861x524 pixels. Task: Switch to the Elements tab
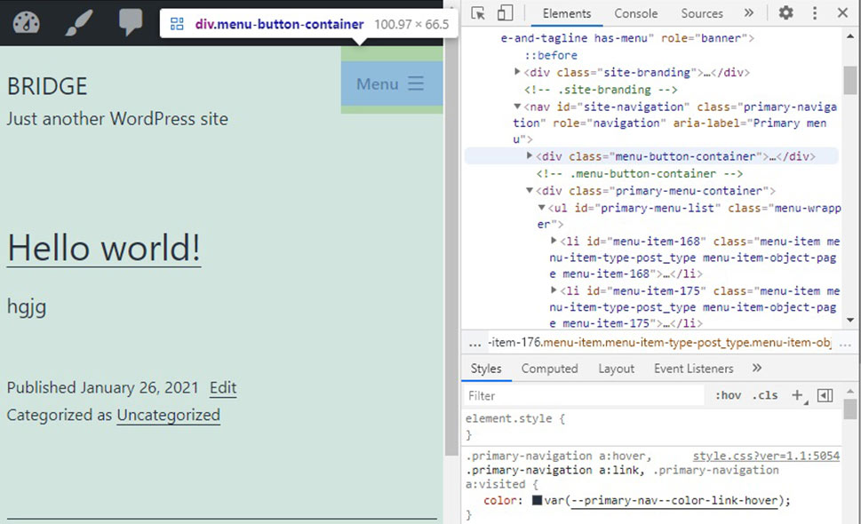(x=567, y=13)
